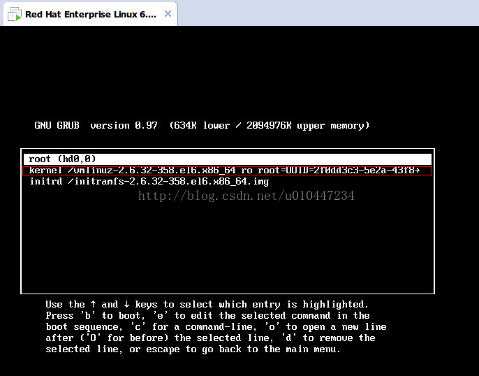Click the "'c' for a command-line" help line
479x376 pixels.
click(x=216, y=327)
